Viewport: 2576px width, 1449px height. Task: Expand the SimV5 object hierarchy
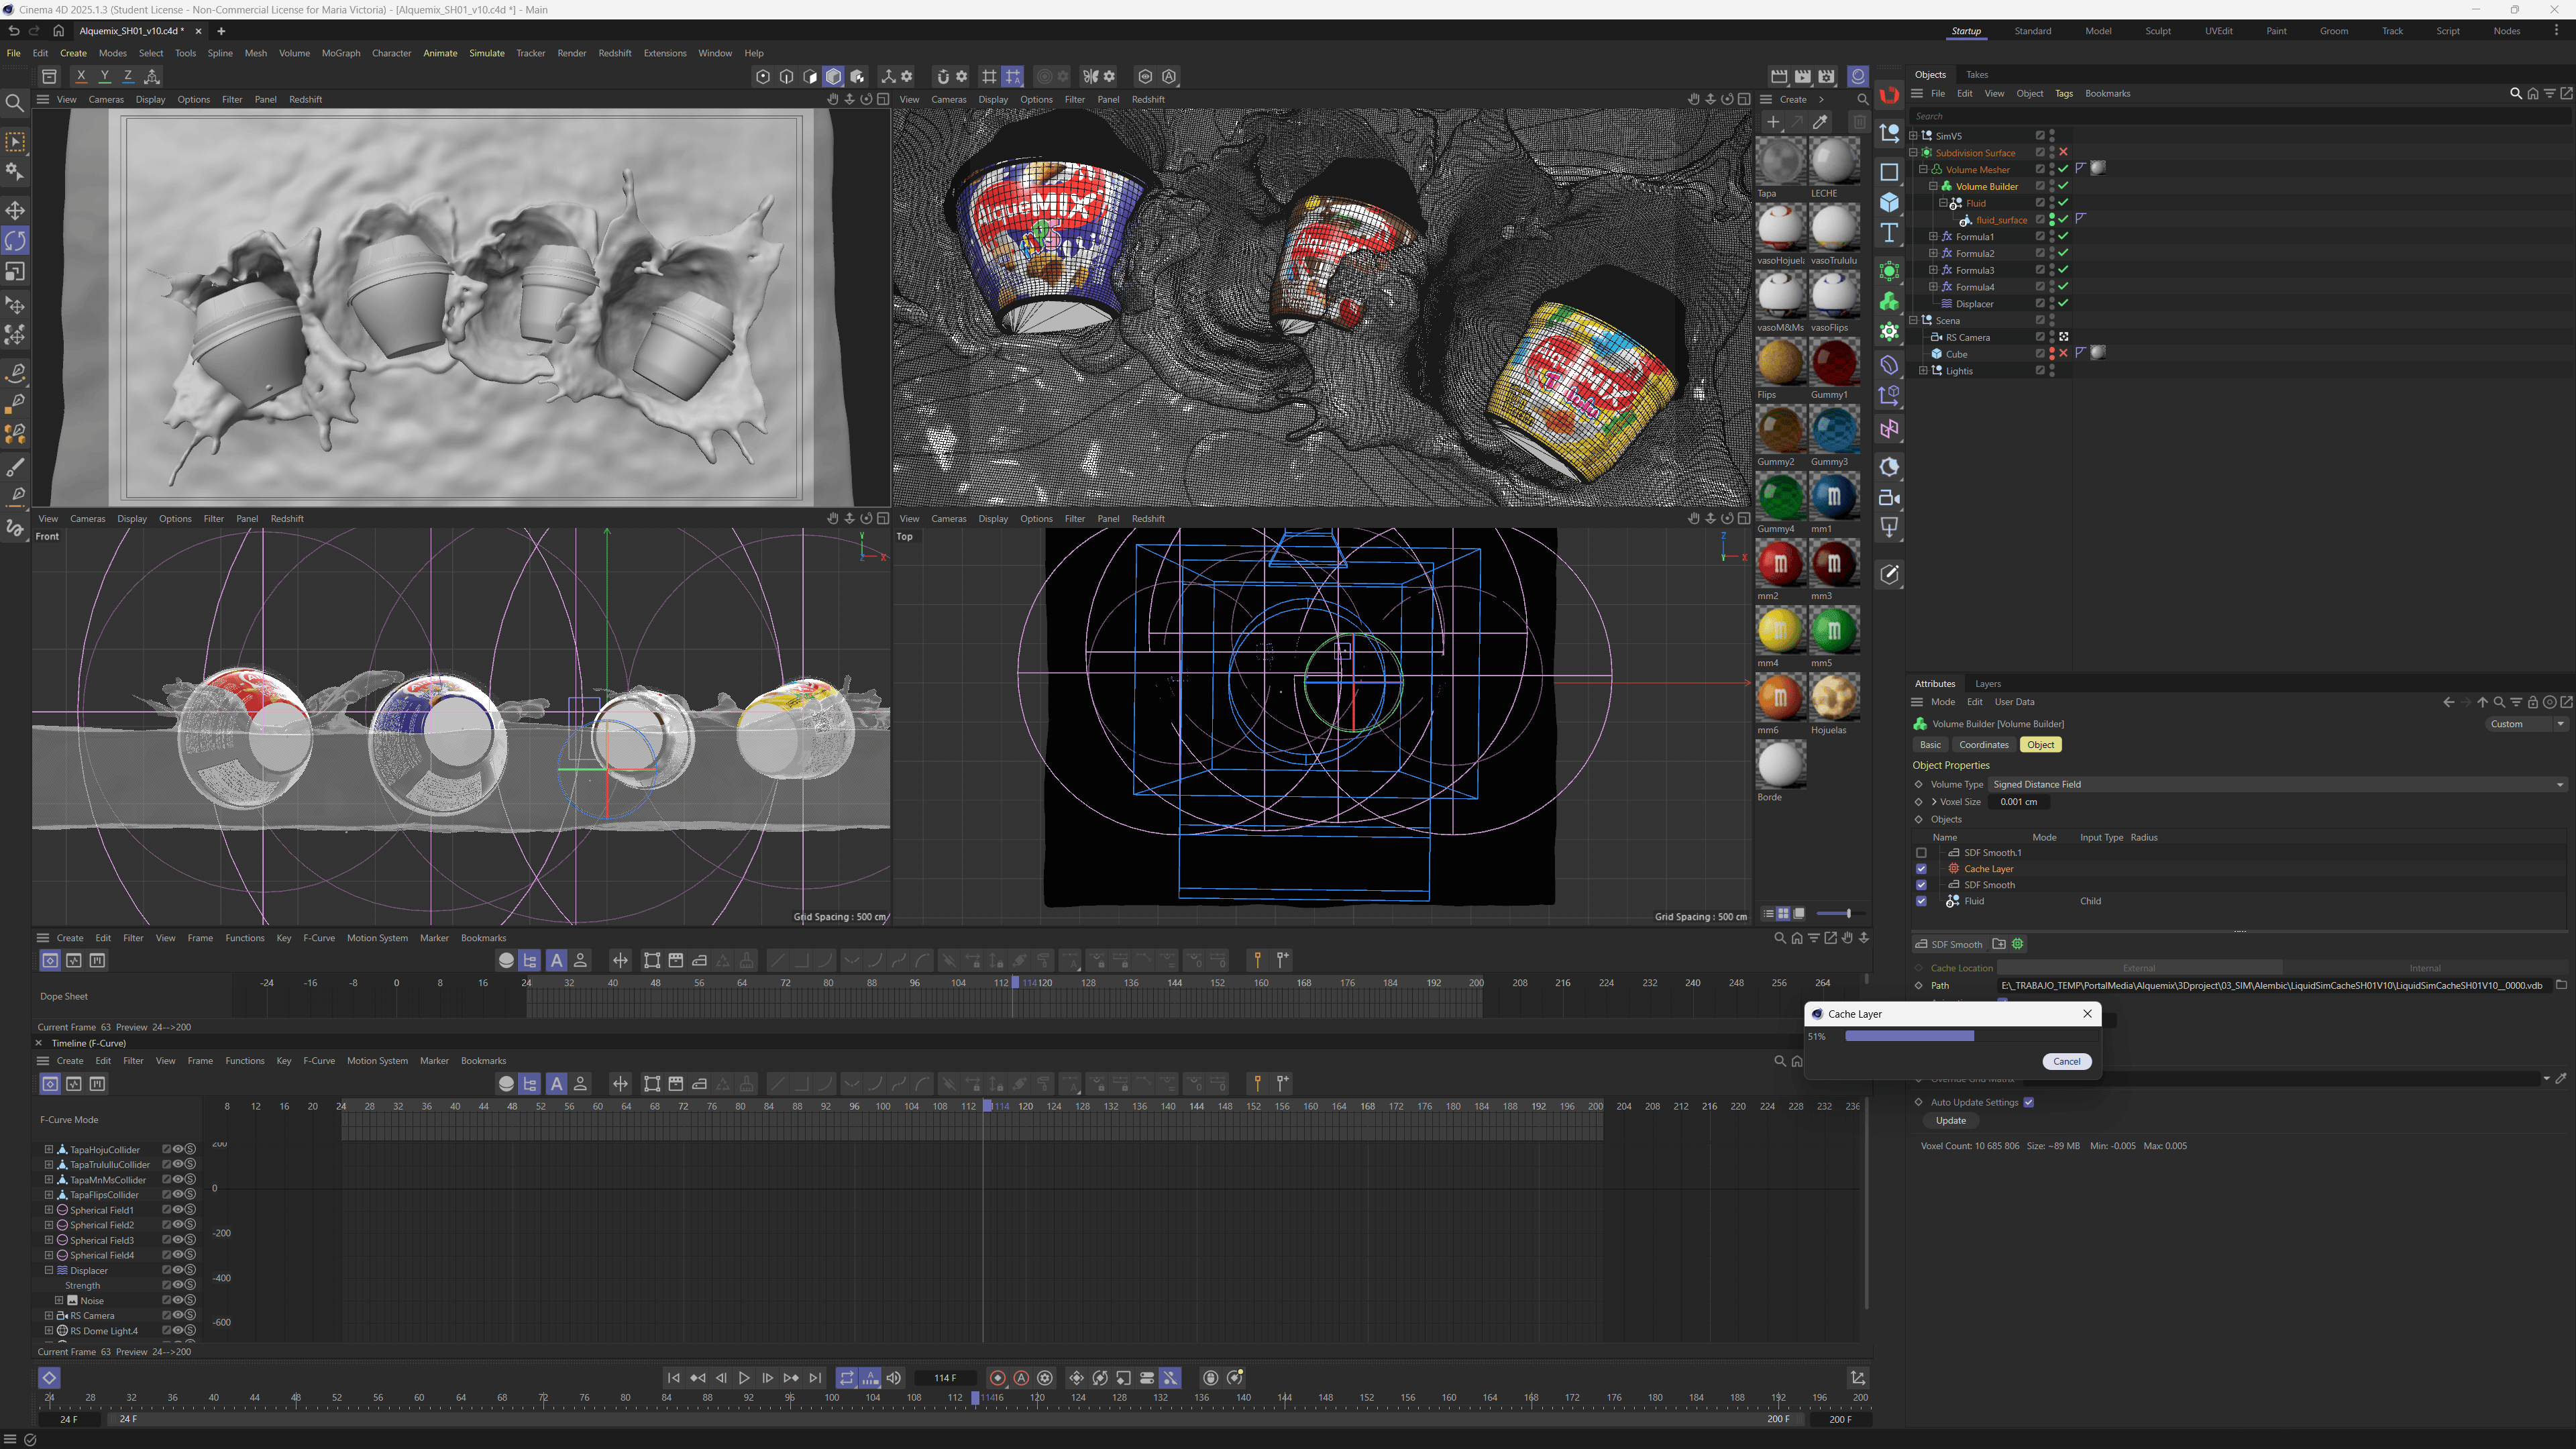tap(1913, 136)
